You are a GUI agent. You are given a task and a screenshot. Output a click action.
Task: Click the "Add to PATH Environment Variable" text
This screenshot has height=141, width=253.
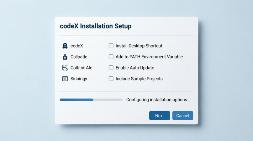pyautogui.click(x=149, y=57)
